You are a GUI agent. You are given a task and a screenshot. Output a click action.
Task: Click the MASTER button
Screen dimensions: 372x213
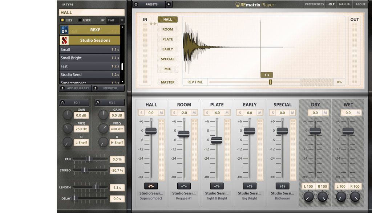pyautogui.click(x=167, y=82)
